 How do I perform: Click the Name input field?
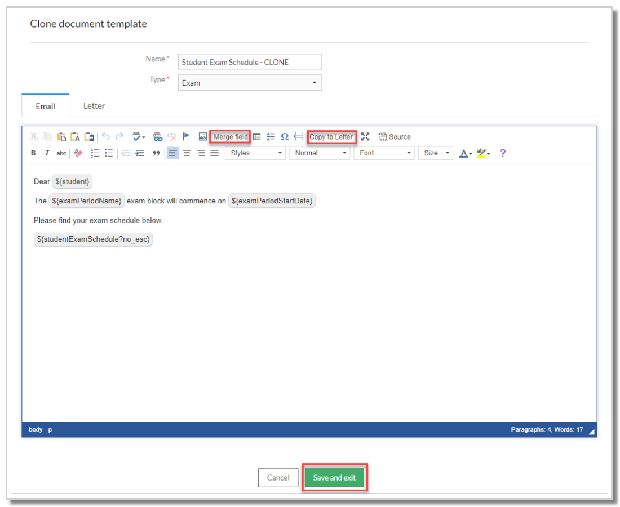coord(250,62)
